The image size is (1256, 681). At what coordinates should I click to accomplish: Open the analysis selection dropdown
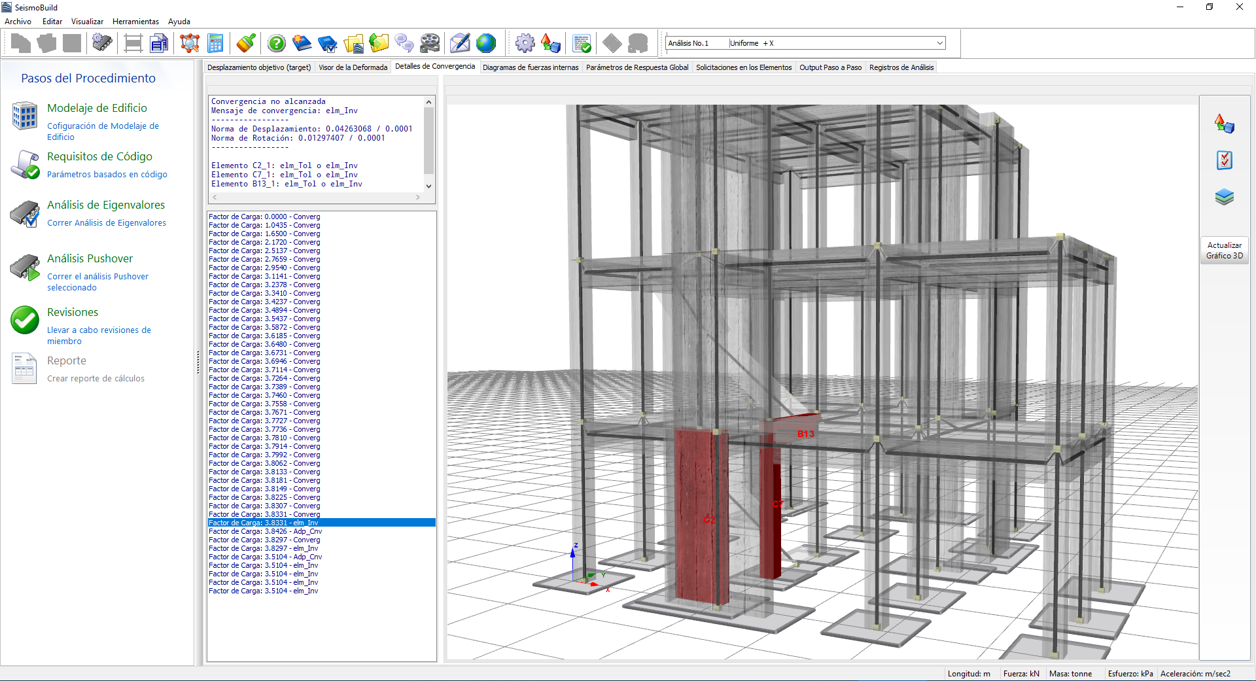click(x=939, y=43)
